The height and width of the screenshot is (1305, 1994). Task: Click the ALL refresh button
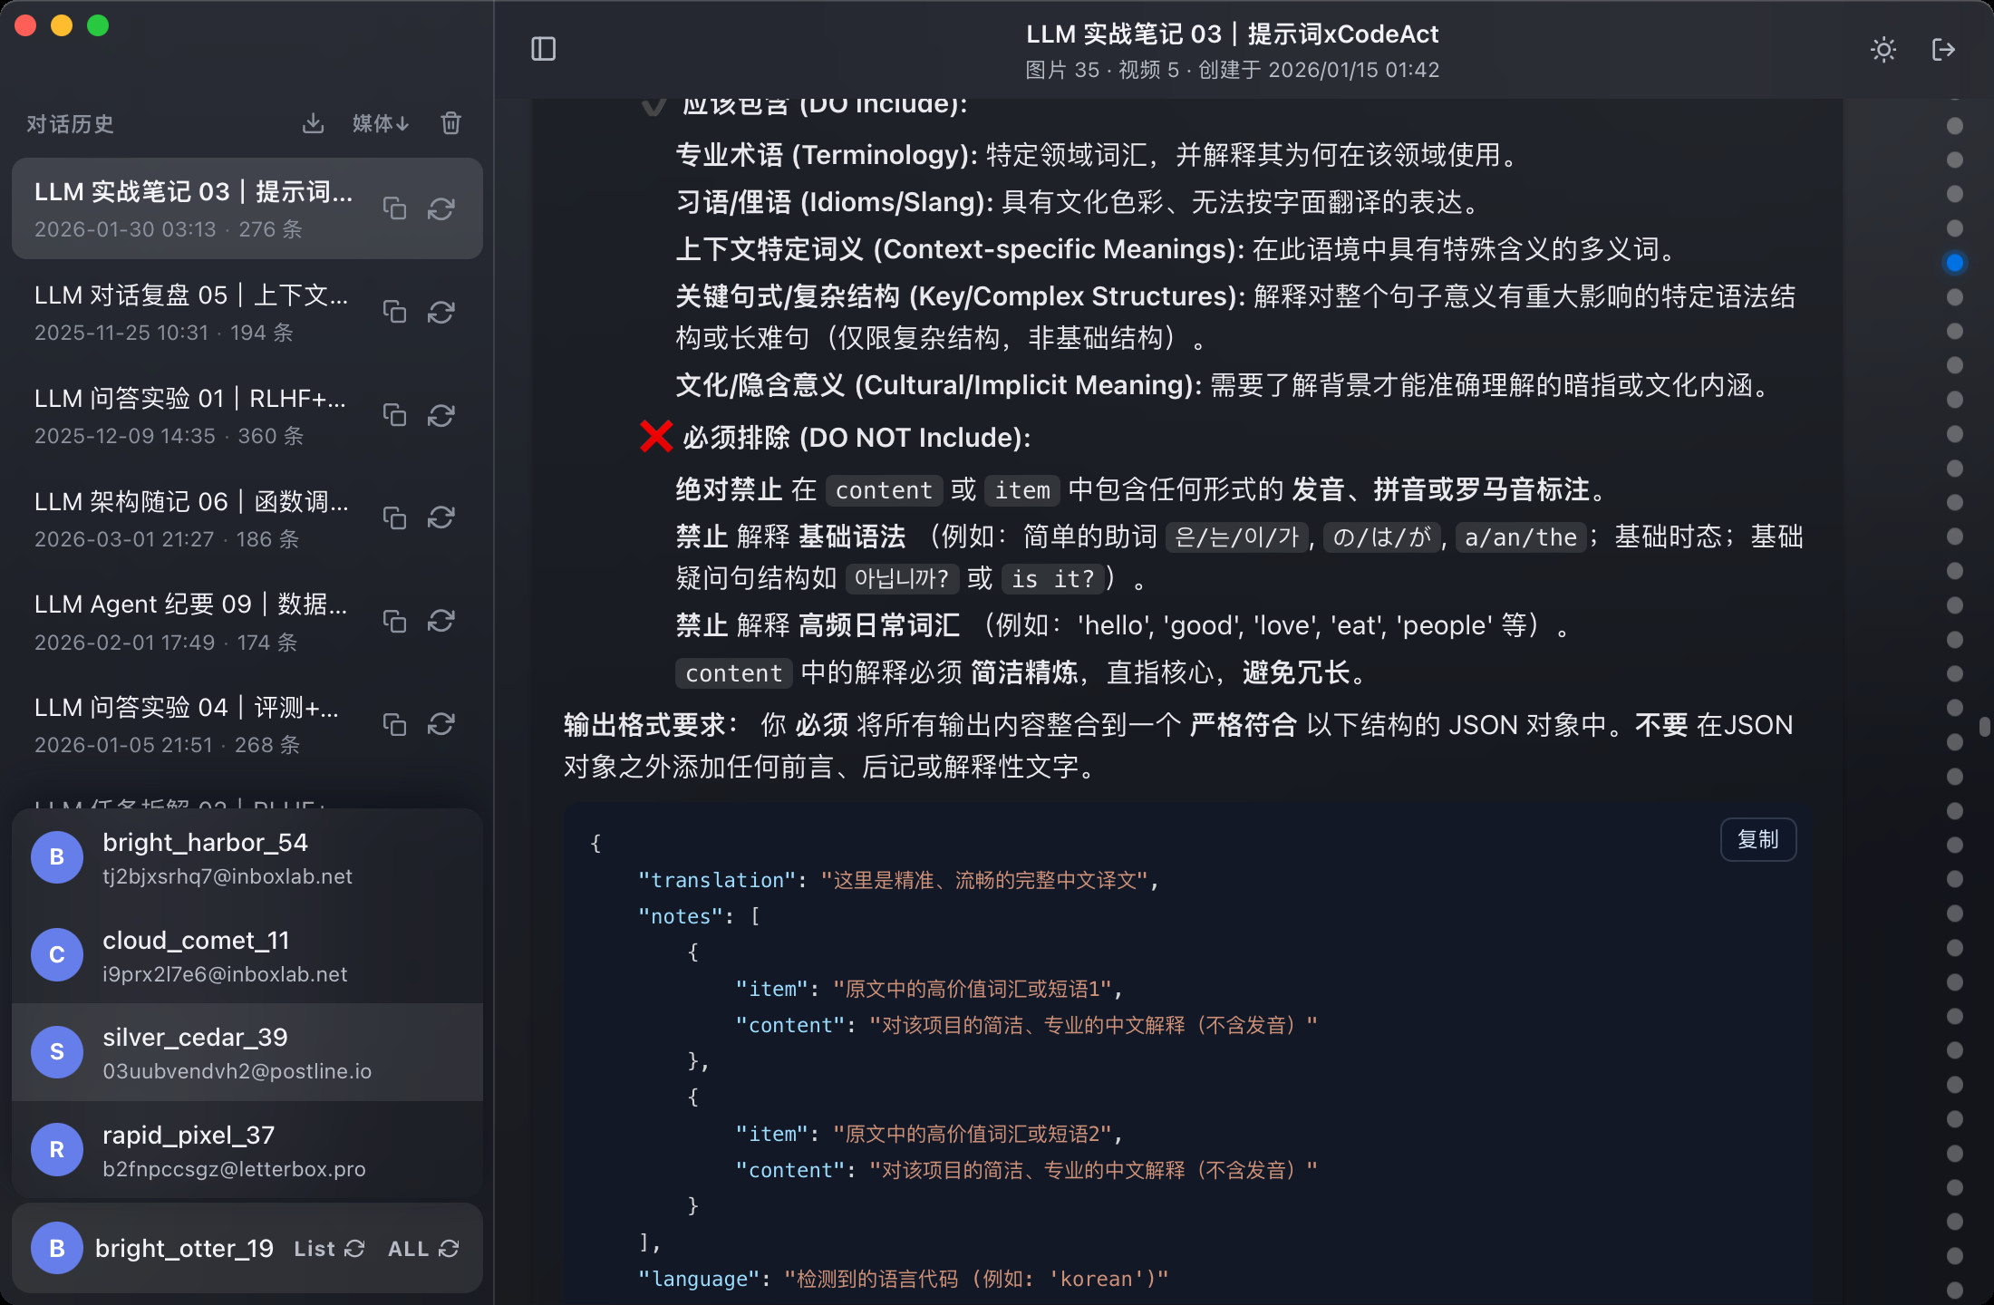(x=423, y=1249)
